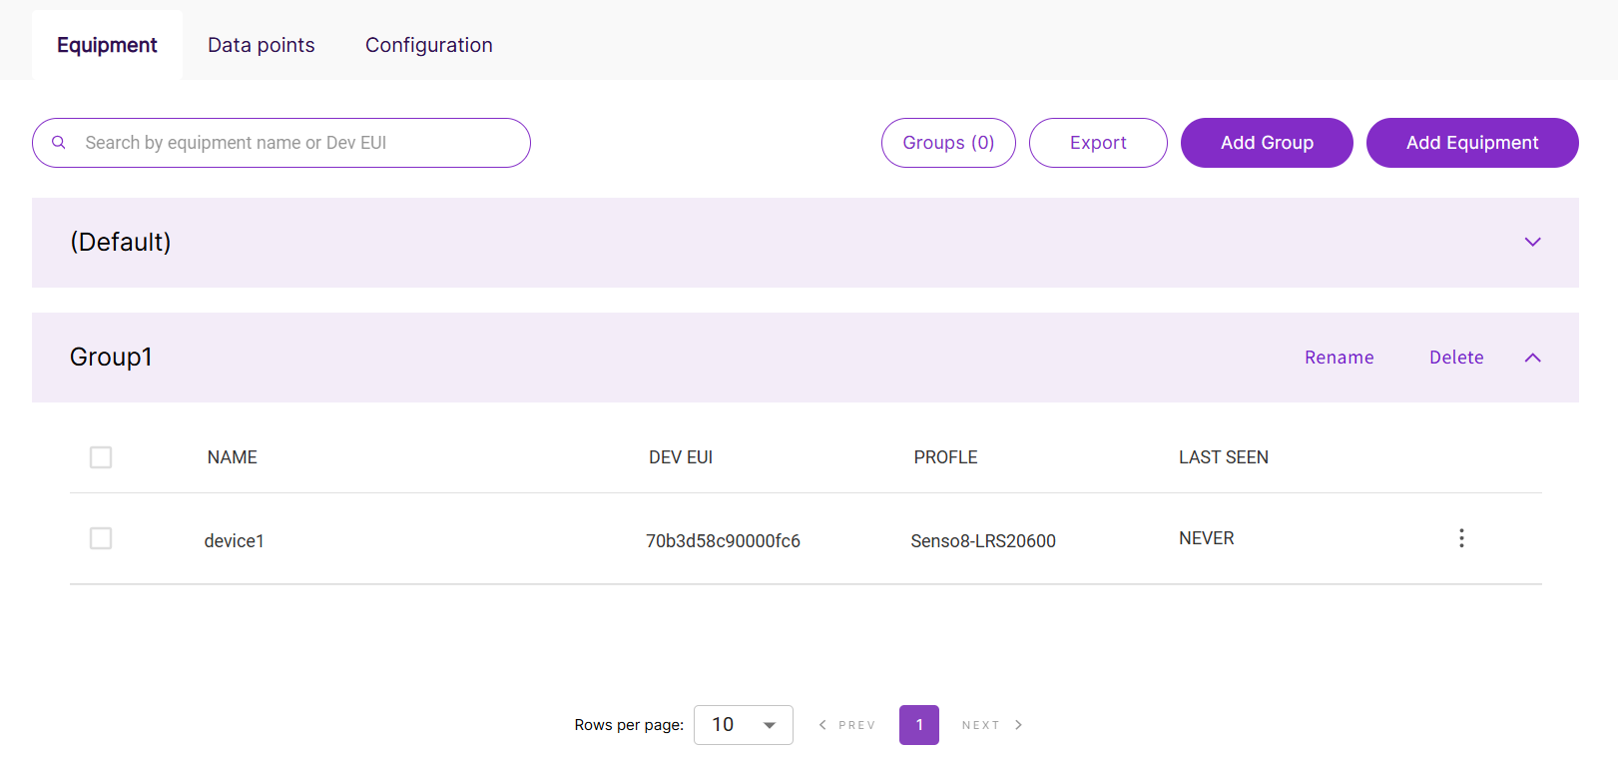Rename Group1 via Rename link

(x=1339, y=358)
